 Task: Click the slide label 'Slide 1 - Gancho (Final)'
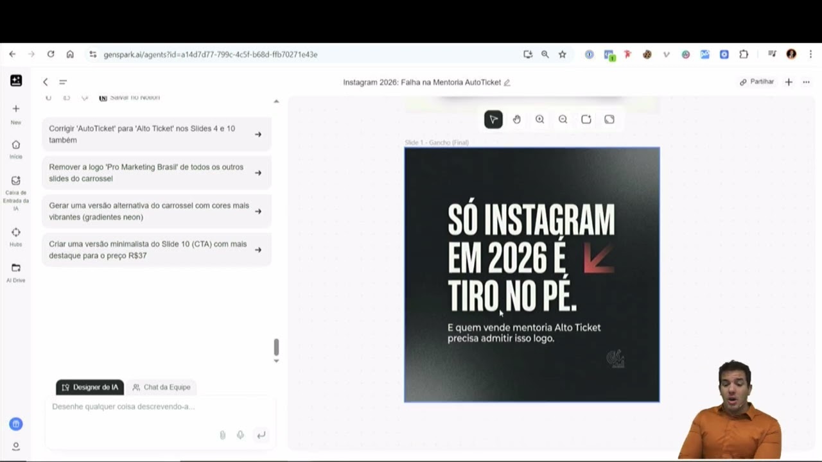click(437, 142)
